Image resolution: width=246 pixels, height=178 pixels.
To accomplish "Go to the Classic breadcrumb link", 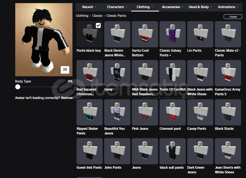I will coord(97,15).
